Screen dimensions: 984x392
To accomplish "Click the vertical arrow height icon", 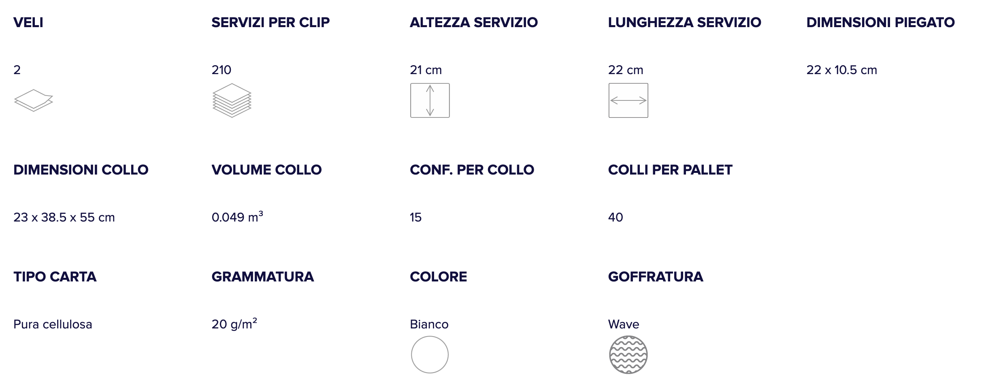I will point(430,100).
